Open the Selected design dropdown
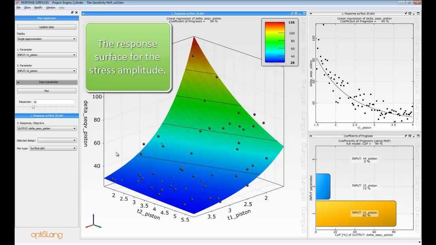The image size is (436, 245). [57, 140]
